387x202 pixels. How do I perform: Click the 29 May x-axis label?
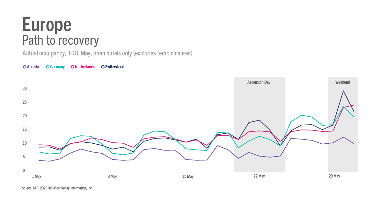334,176
